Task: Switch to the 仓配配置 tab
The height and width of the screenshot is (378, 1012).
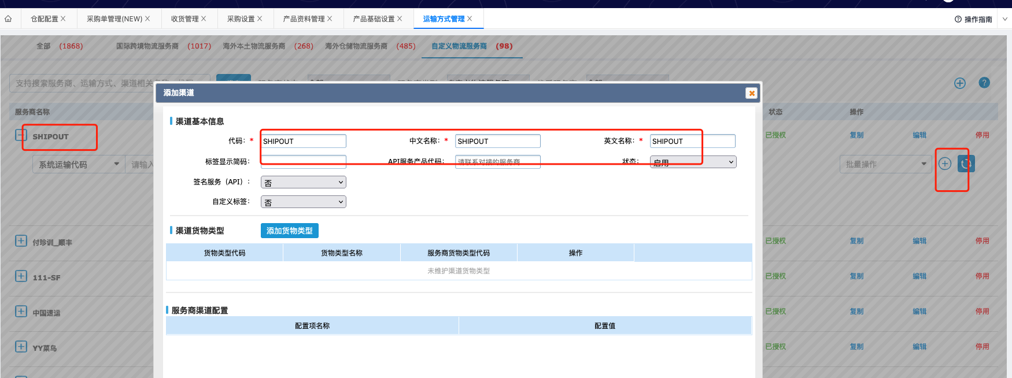Action: 45,19
